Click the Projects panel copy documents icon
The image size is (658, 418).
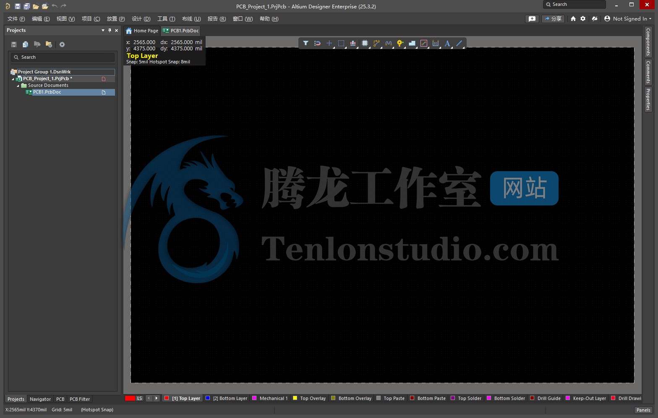tap(25, 44)
